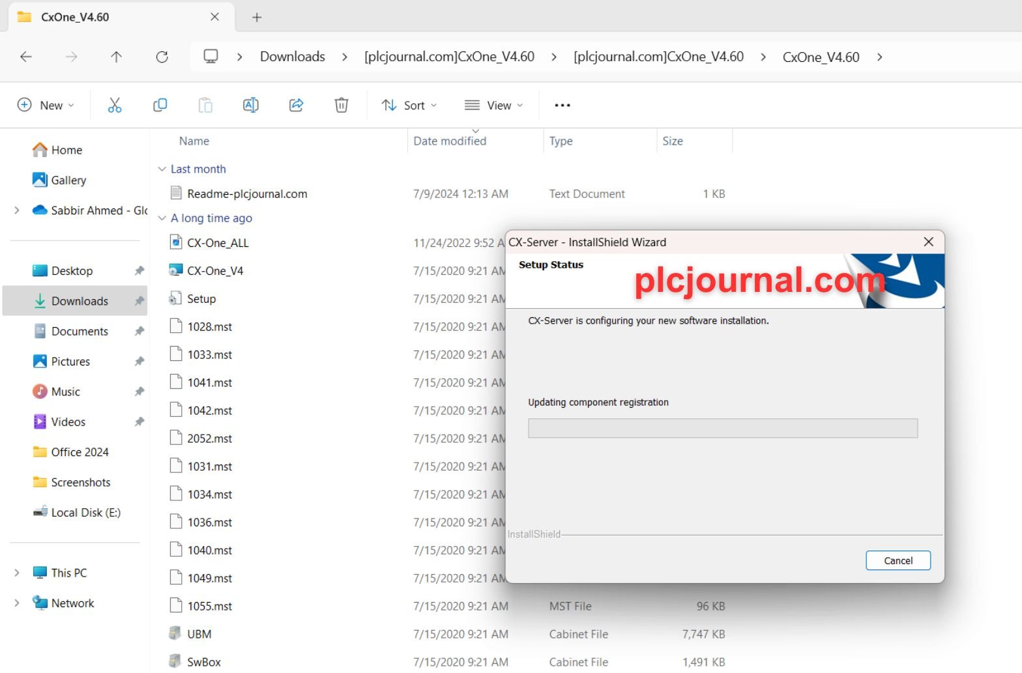Click the Share icon in toolbar
The height and width of the screenshot is (673, 1022).
[297, 105]
